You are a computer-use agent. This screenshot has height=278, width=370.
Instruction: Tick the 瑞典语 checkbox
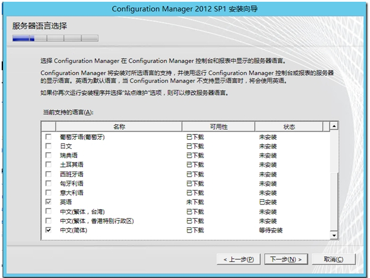[48, 156]
